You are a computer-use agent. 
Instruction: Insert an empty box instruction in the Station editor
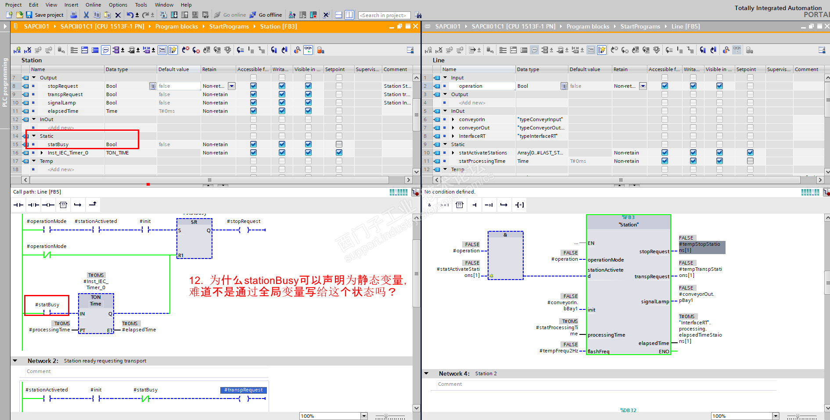63,205
